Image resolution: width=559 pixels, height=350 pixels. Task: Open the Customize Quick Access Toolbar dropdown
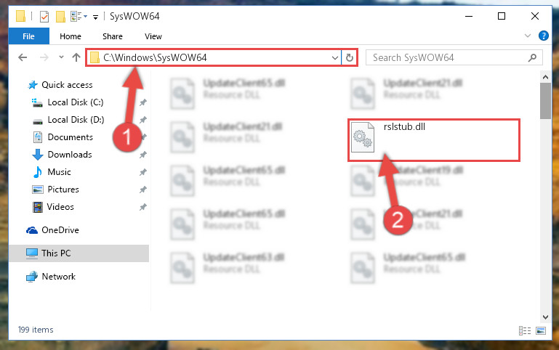coord(95,17)
